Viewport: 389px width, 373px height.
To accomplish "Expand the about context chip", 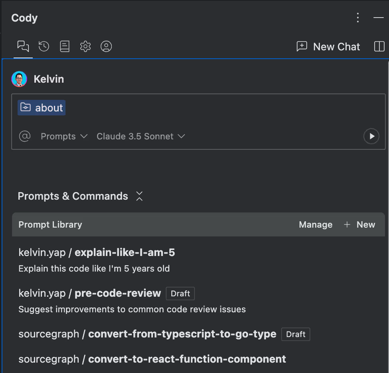I will coord(41,107).
